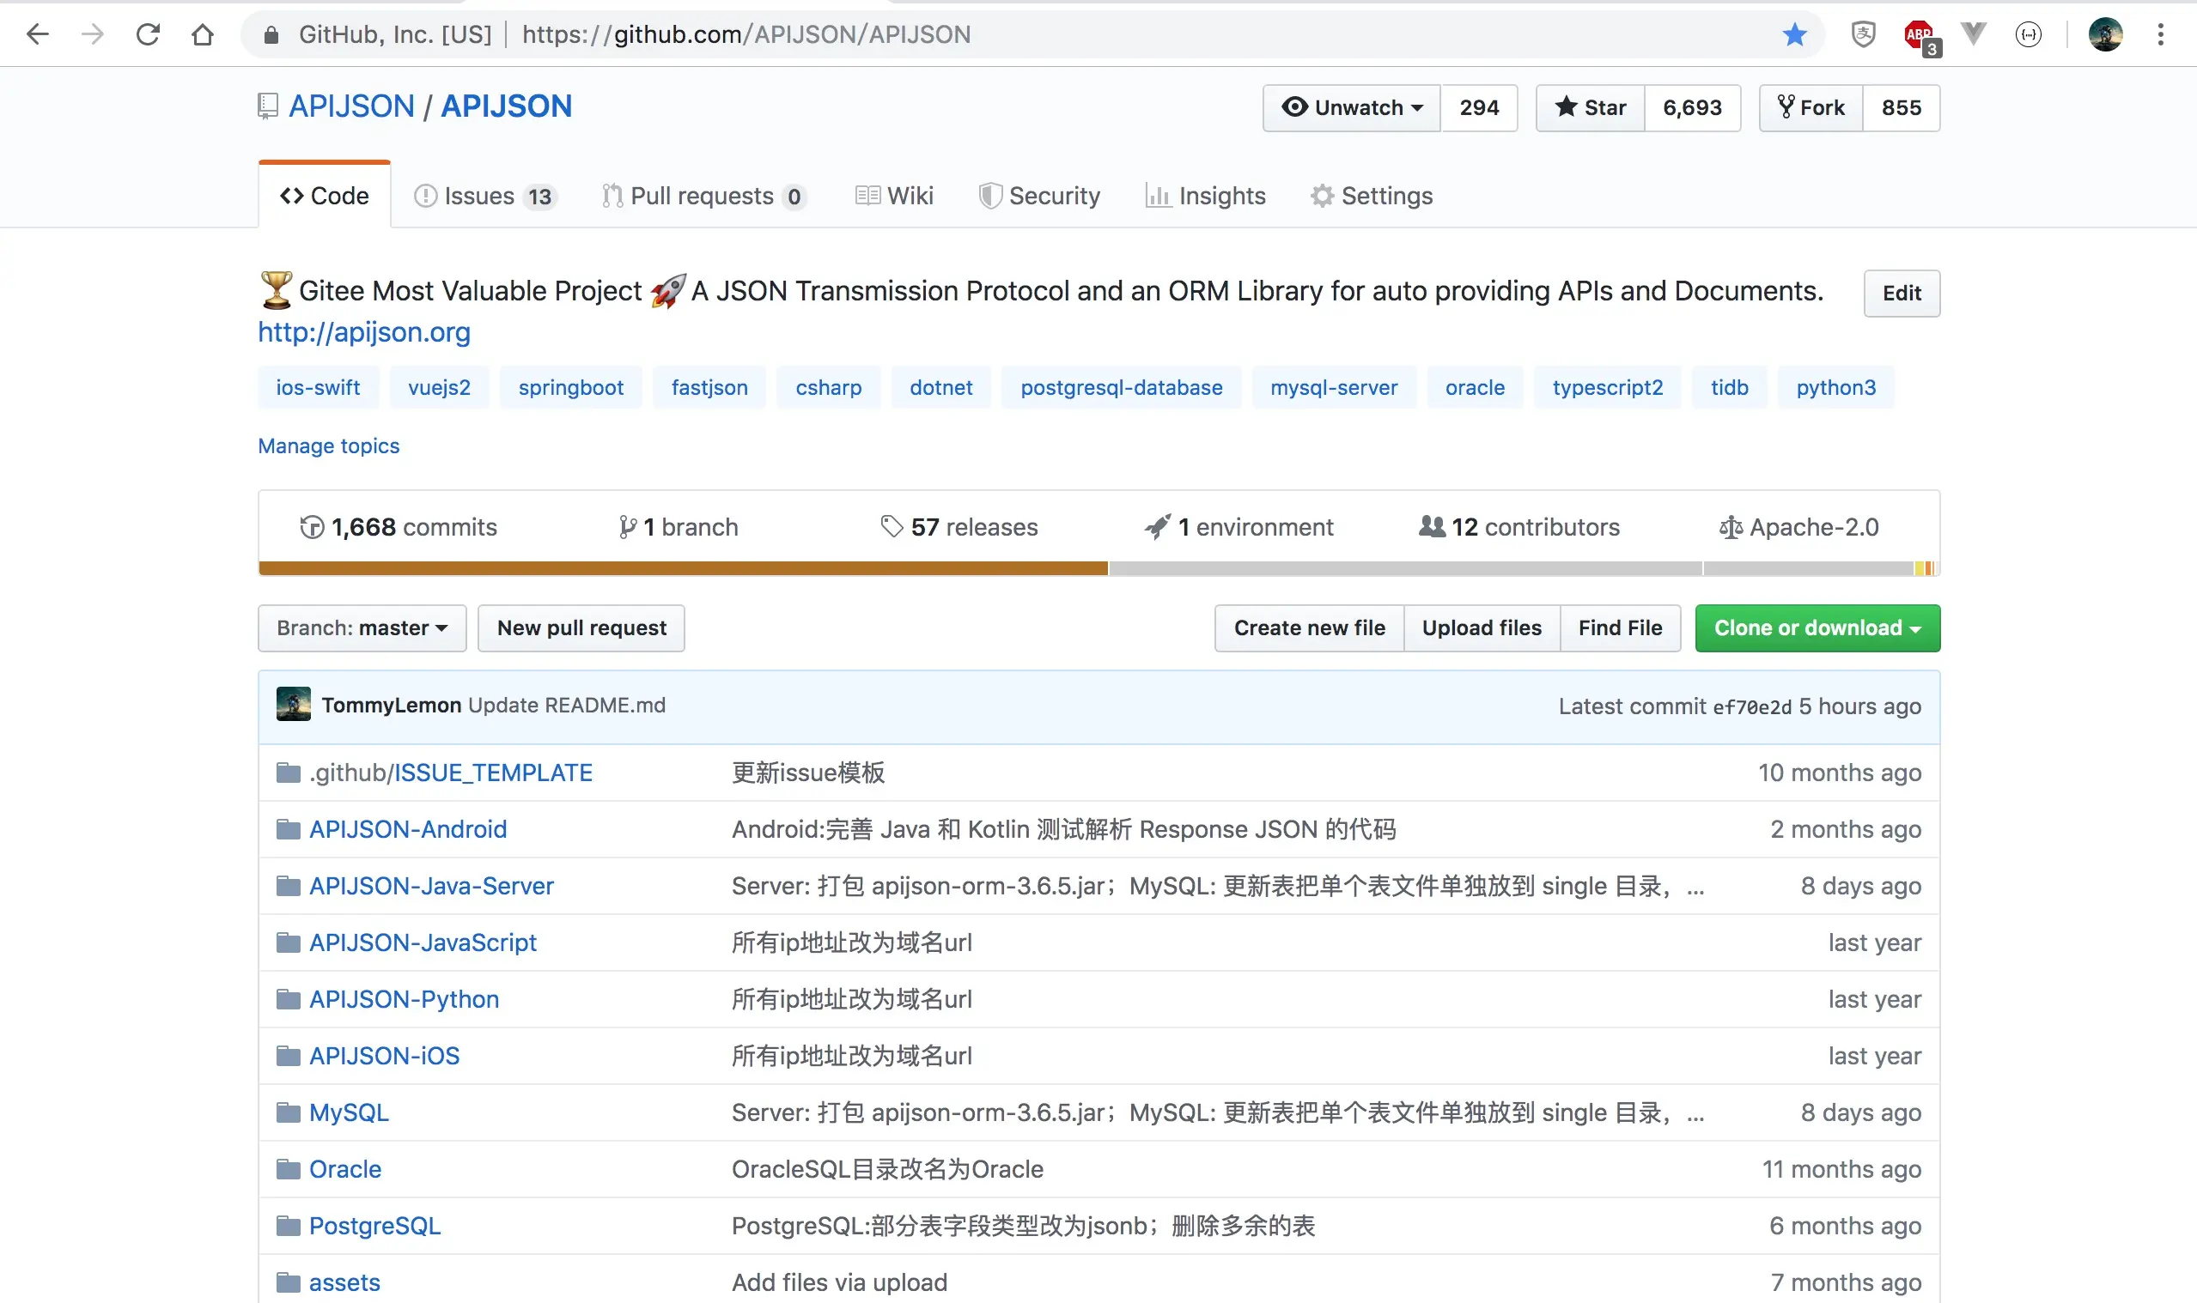The image size is (2197, 1303).
Task: Open the http://apijson.org link
Action: [363, 332]
